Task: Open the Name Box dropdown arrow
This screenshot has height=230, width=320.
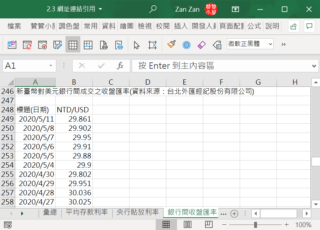Action: click(51, 66)
